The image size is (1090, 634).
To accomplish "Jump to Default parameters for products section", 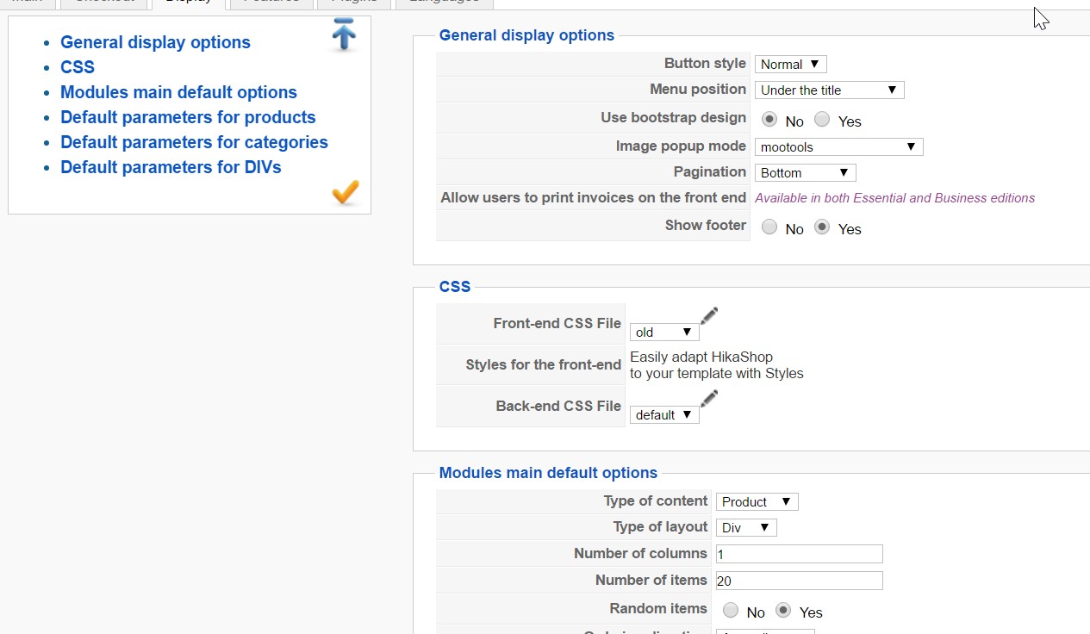I will click(x=188, y=117).
